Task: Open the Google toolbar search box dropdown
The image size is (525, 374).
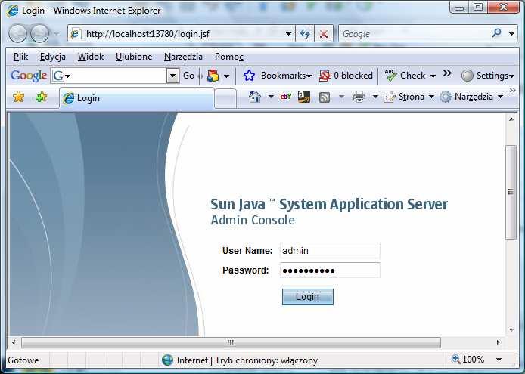Action: [172, 76]
